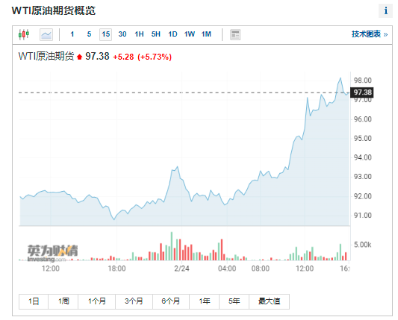Click the 93.00 price axis label
The width and height of the screenshot is (398, 320).
(x=363, y=177)
